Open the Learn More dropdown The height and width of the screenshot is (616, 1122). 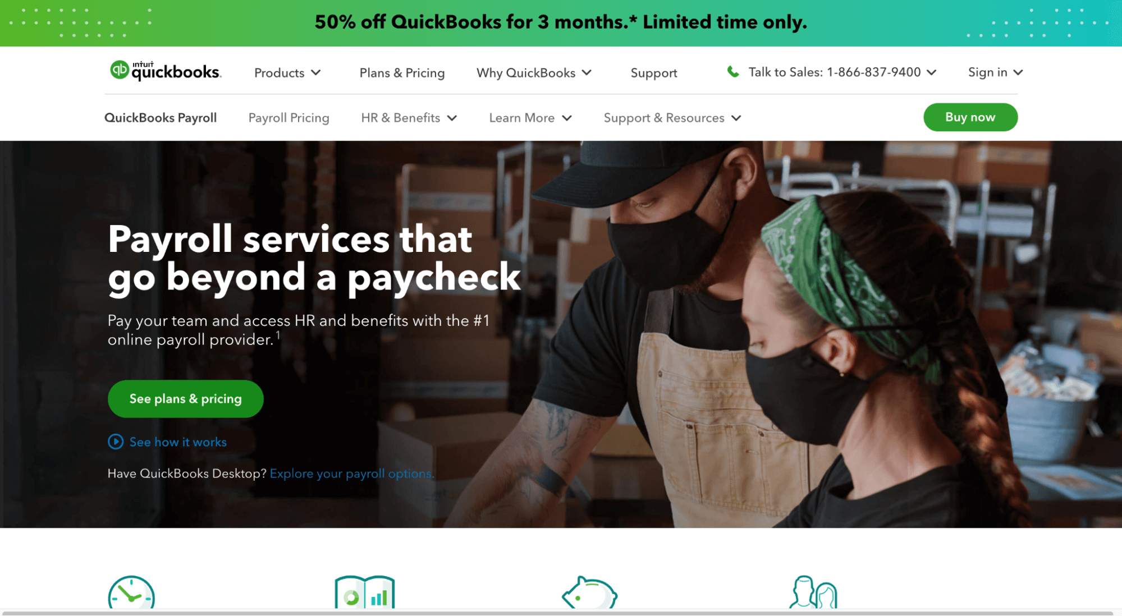click(x=530, y=118)
